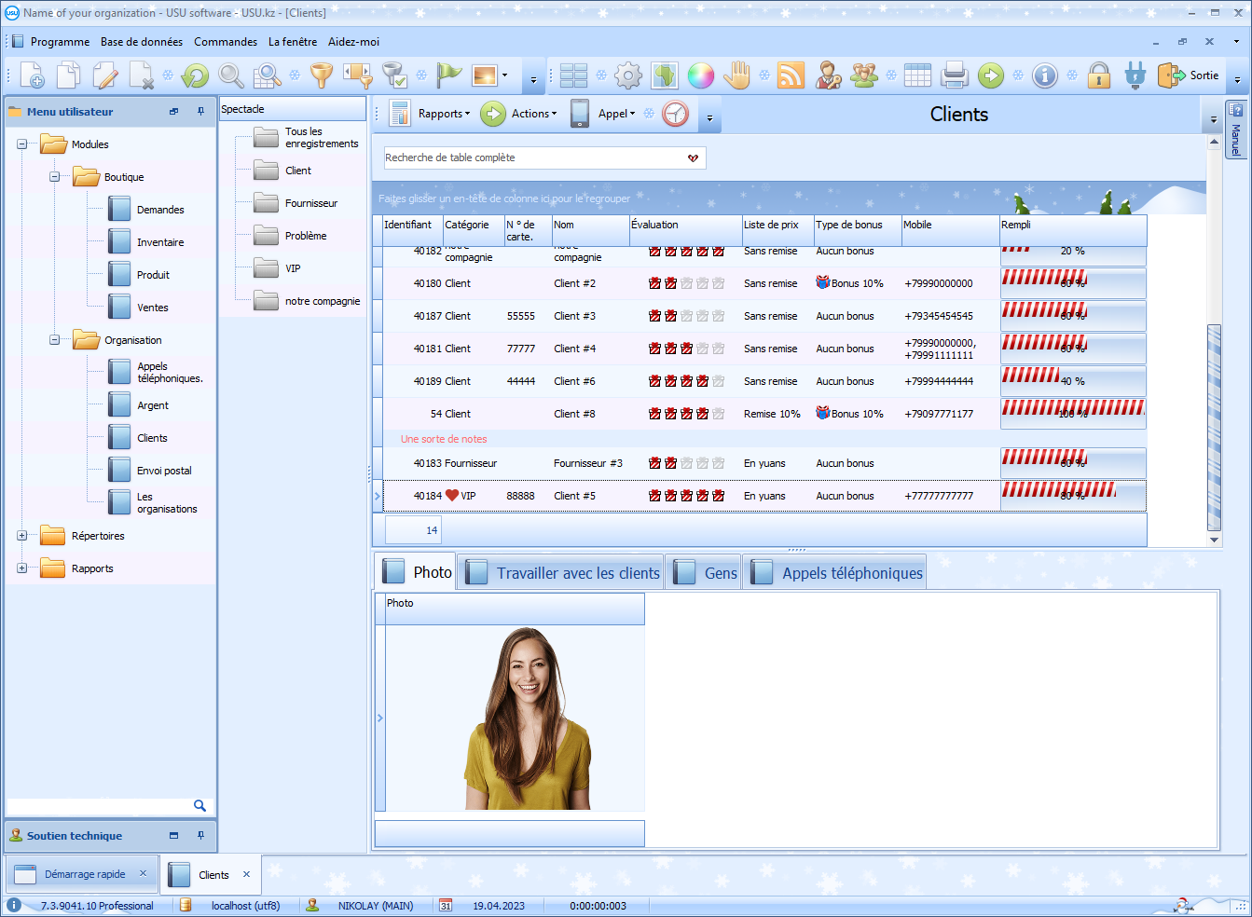The height and width of the screenshot is (917, 1252).
Task: Switch to the Démarrage rapide tab
Action: (82, 874)
